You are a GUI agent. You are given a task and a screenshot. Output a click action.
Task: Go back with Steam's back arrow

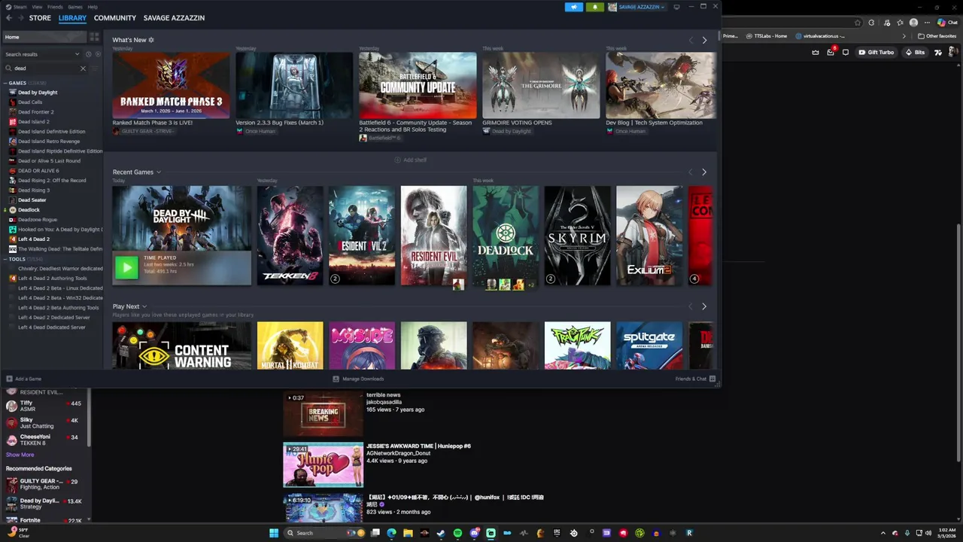[x=8, y=18]
